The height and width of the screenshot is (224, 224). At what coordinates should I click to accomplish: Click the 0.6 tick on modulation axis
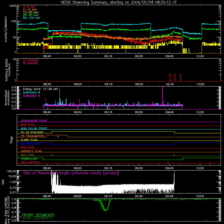coord(14,87)
